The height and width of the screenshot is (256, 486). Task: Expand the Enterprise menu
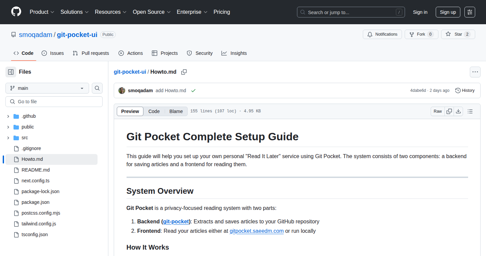192,12
